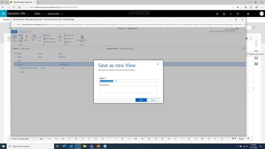Viewport: 265px width, 149px height.
Task: Click the Clear ribbon icon
Action: point(60,38)
